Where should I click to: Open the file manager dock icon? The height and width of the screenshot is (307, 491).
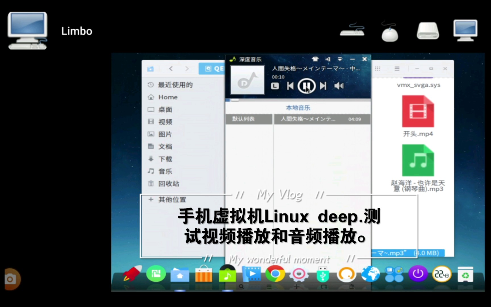[x=180, y=274]
